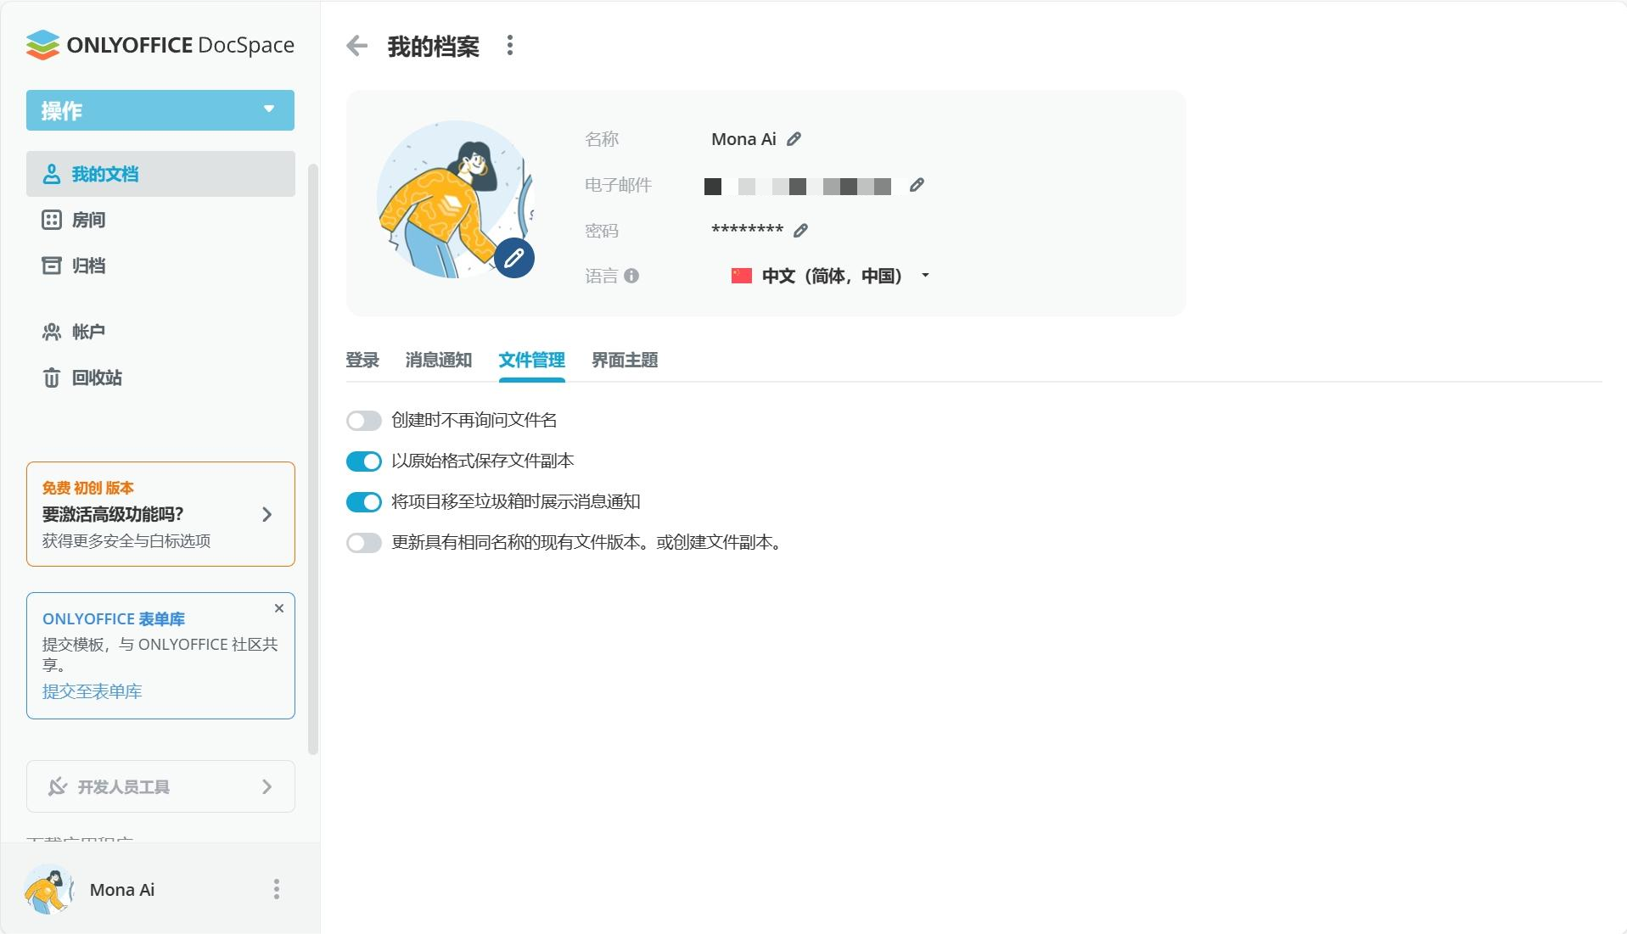Open the 界面主题 tab
Screen dimensions: 1627x934
click(x=624, y=360)
